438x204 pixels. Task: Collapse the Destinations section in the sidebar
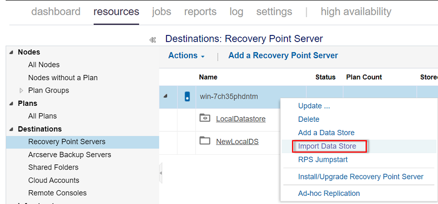(11, 129)
